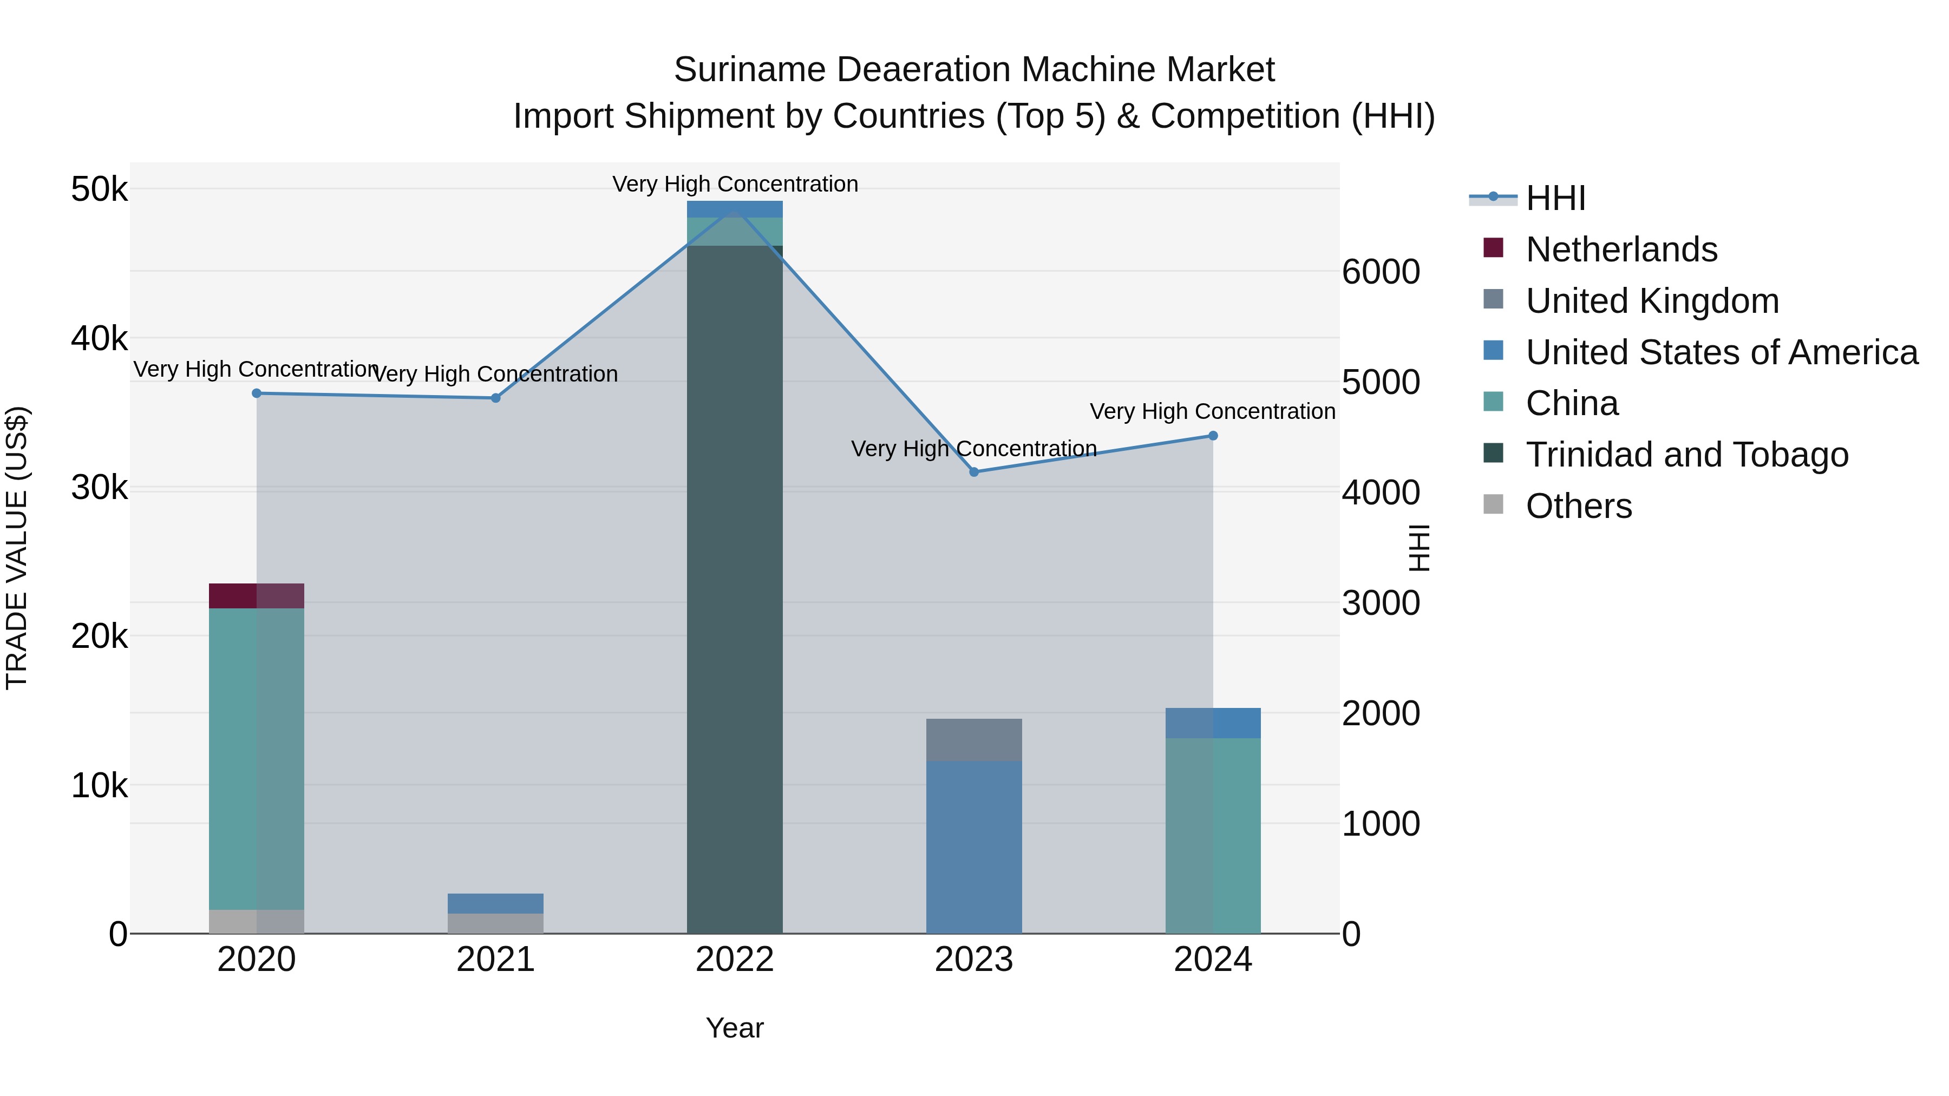
Task: Click the 2022 x-axis label
Action: click(x=735, y=960)
